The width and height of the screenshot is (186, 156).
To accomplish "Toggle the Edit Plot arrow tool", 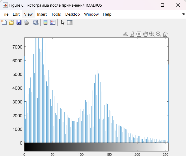I will pos(63,22).
